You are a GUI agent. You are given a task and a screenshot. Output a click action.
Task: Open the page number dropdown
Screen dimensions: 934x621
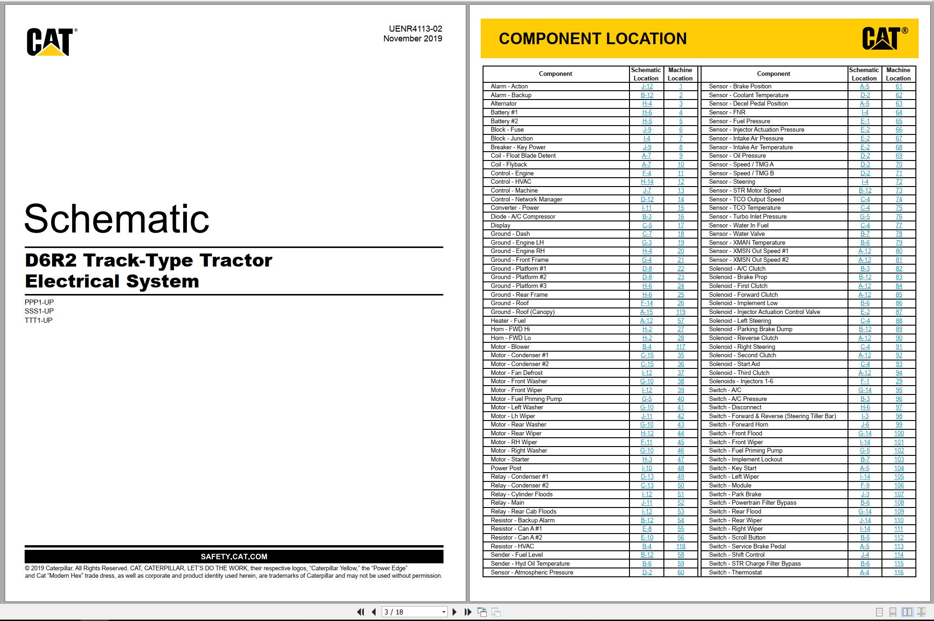[444, 612]
